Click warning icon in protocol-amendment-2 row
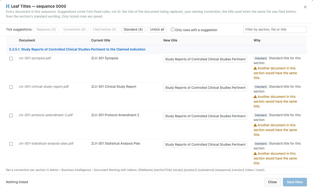 pos(255,125)
